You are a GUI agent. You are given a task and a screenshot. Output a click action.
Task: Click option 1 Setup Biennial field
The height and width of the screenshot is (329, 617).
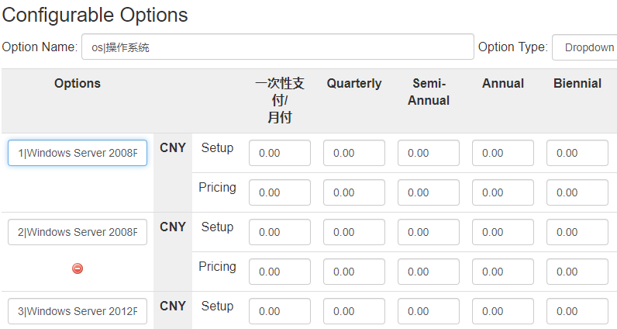[x=577, y=153]
